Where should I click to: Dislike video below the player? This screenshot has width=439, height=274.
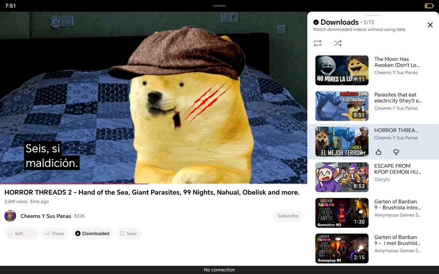coord(32,234)
